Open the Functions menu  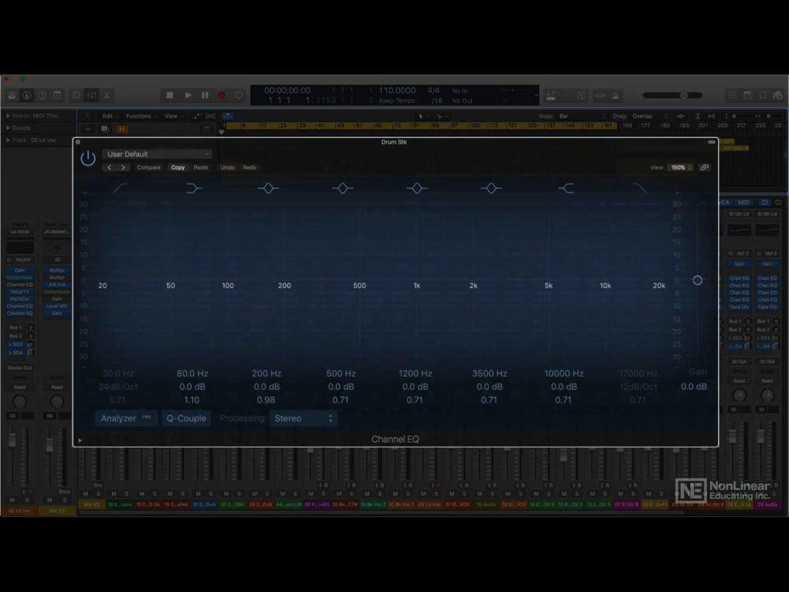coord(140,116)
